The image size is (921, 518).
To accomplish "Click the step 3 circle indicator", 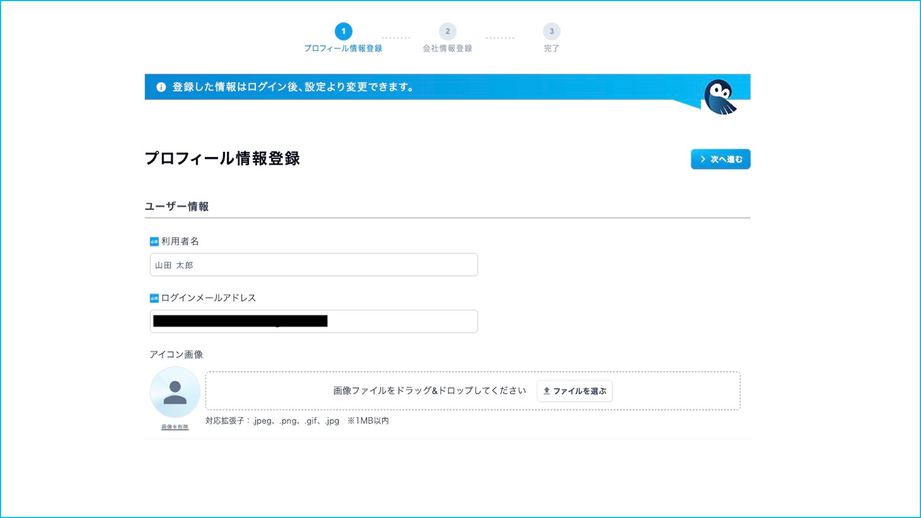I will (551, 31).
